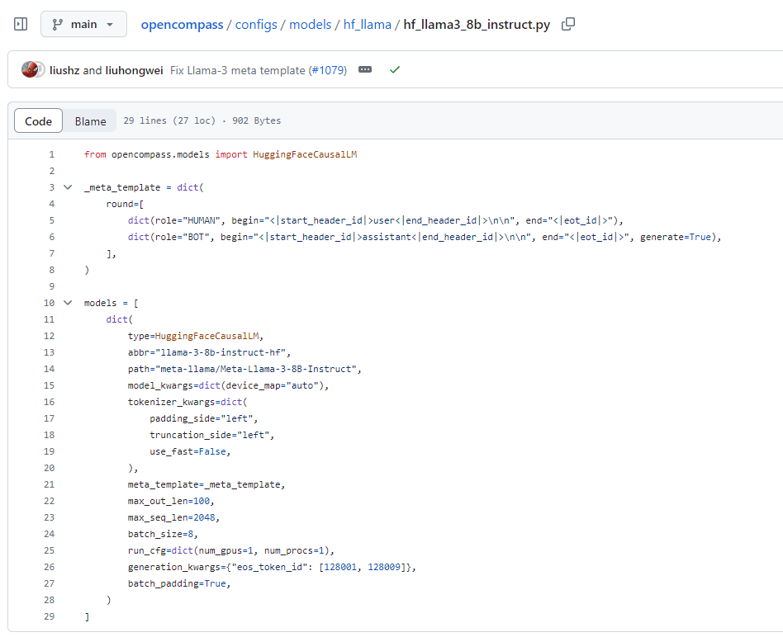This screenshot has width=783, height=637.
Task: Select line number 26 in the gutter
Action: [x=50, y=567]
